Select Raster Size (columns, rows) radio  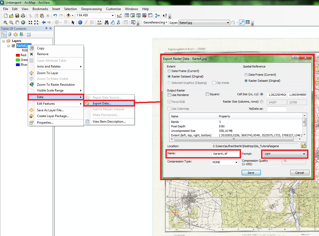pos(262,102)
